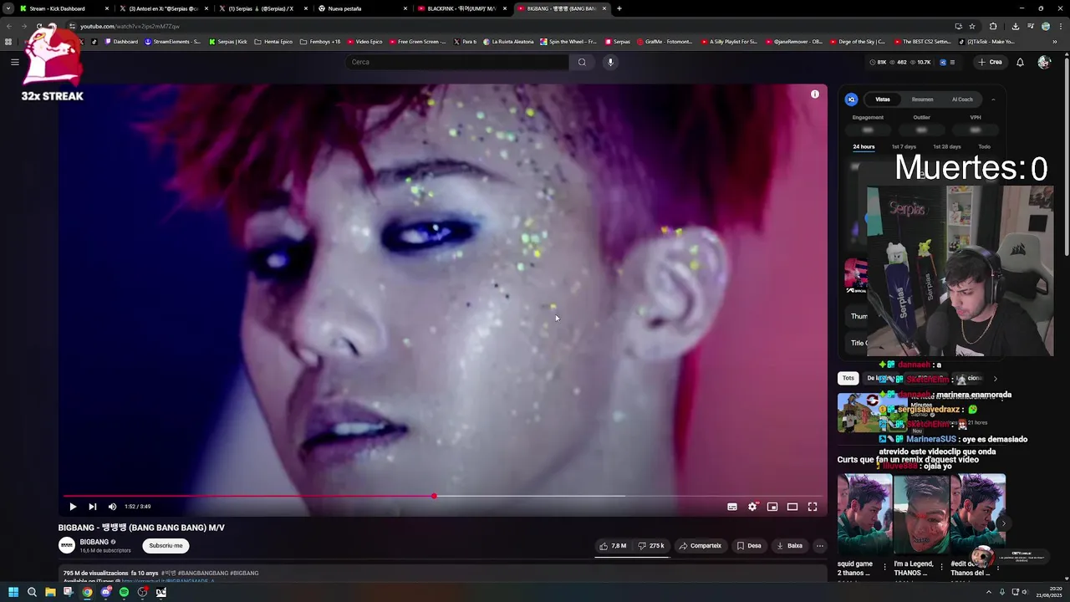Share the video via Comparteix

(700, 546)
